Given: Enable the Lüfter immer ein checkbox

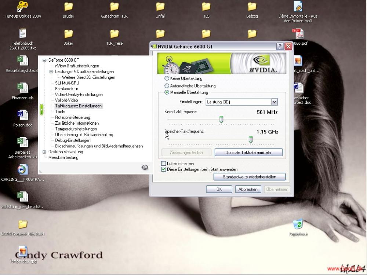Looking at the screenshot, I should coord(164,164).
